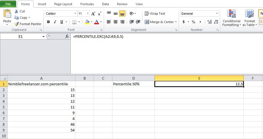Open the font name Calibri dropdown
263x139 pixels.
pos(75,14)
